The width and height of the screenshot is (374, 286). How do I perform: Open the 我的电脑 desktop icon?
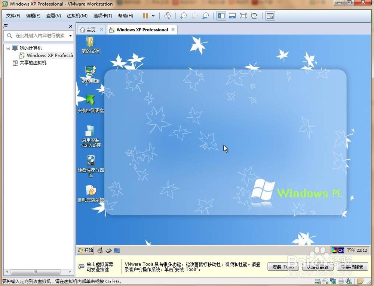(91, 74)
